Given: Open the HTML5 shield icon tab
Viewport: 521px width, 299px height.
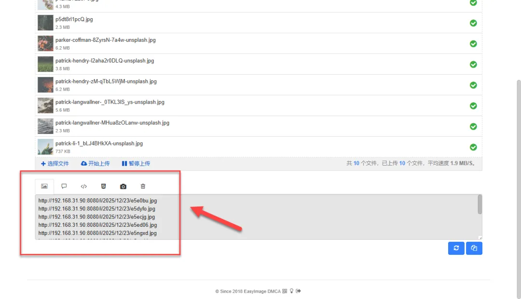Looking at the screenshot, I should coord(103,186).
